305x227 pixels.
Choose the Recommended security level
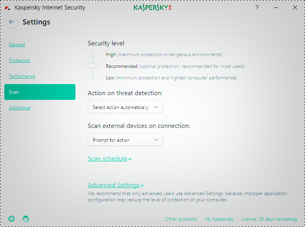(x=121, y=66)
